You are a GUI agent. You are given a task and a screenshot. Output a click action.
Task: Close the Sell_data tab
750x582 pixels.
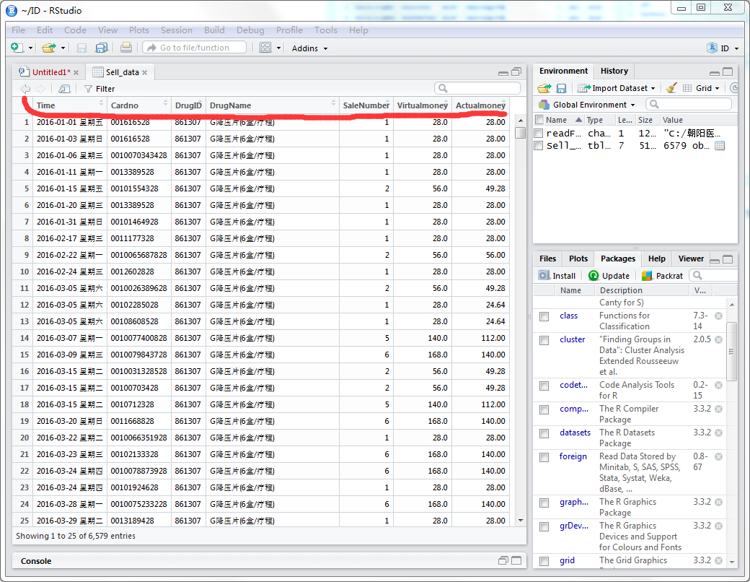pos(144,72)
